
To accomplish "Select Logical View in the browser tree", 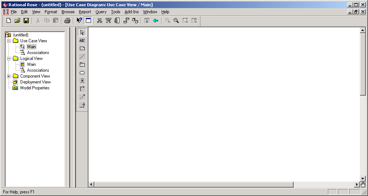I will 31,58.
